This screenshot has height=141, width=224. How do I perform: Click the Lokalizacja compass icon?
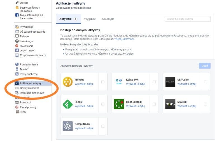17,41
